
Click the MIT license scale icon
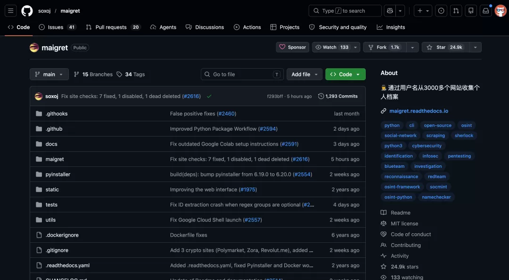pyautogui.click(x=383, y=223)
